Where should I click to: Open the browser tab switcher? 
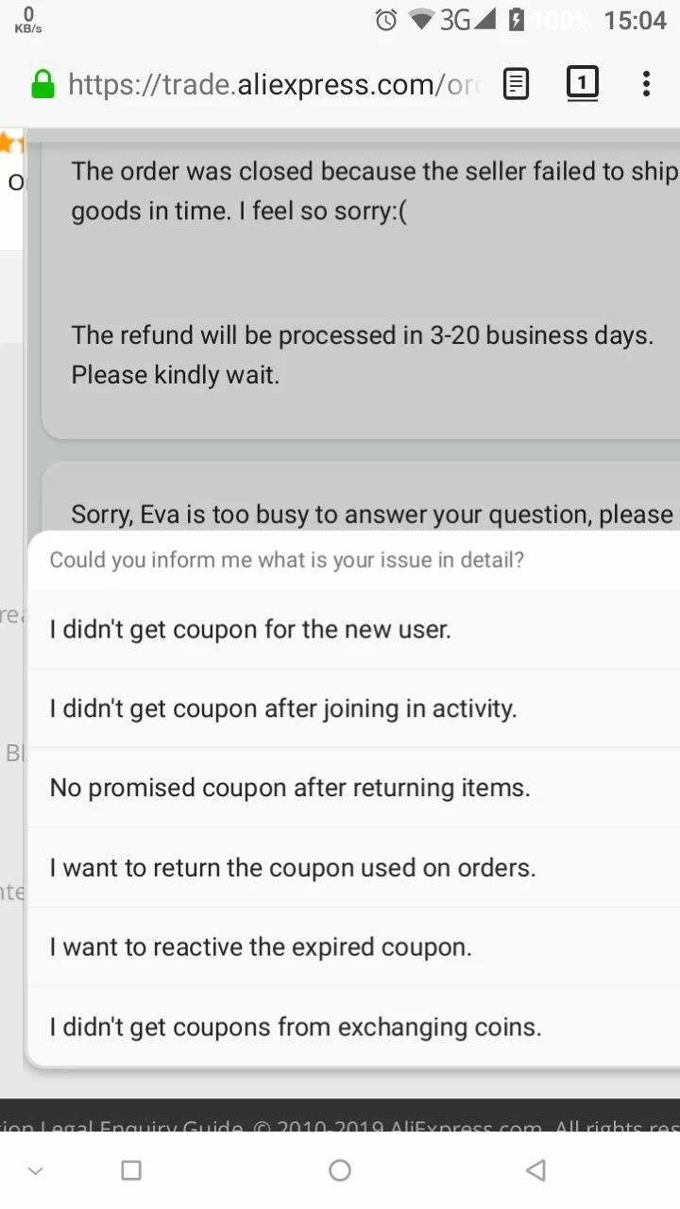coord(582,84)
